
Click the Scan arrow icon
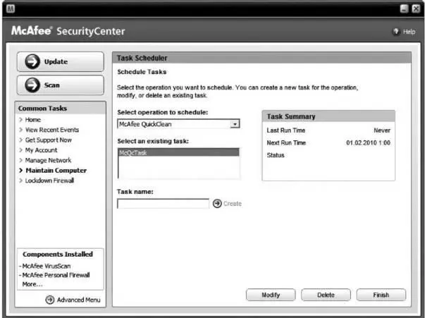[x=32, y=85]
